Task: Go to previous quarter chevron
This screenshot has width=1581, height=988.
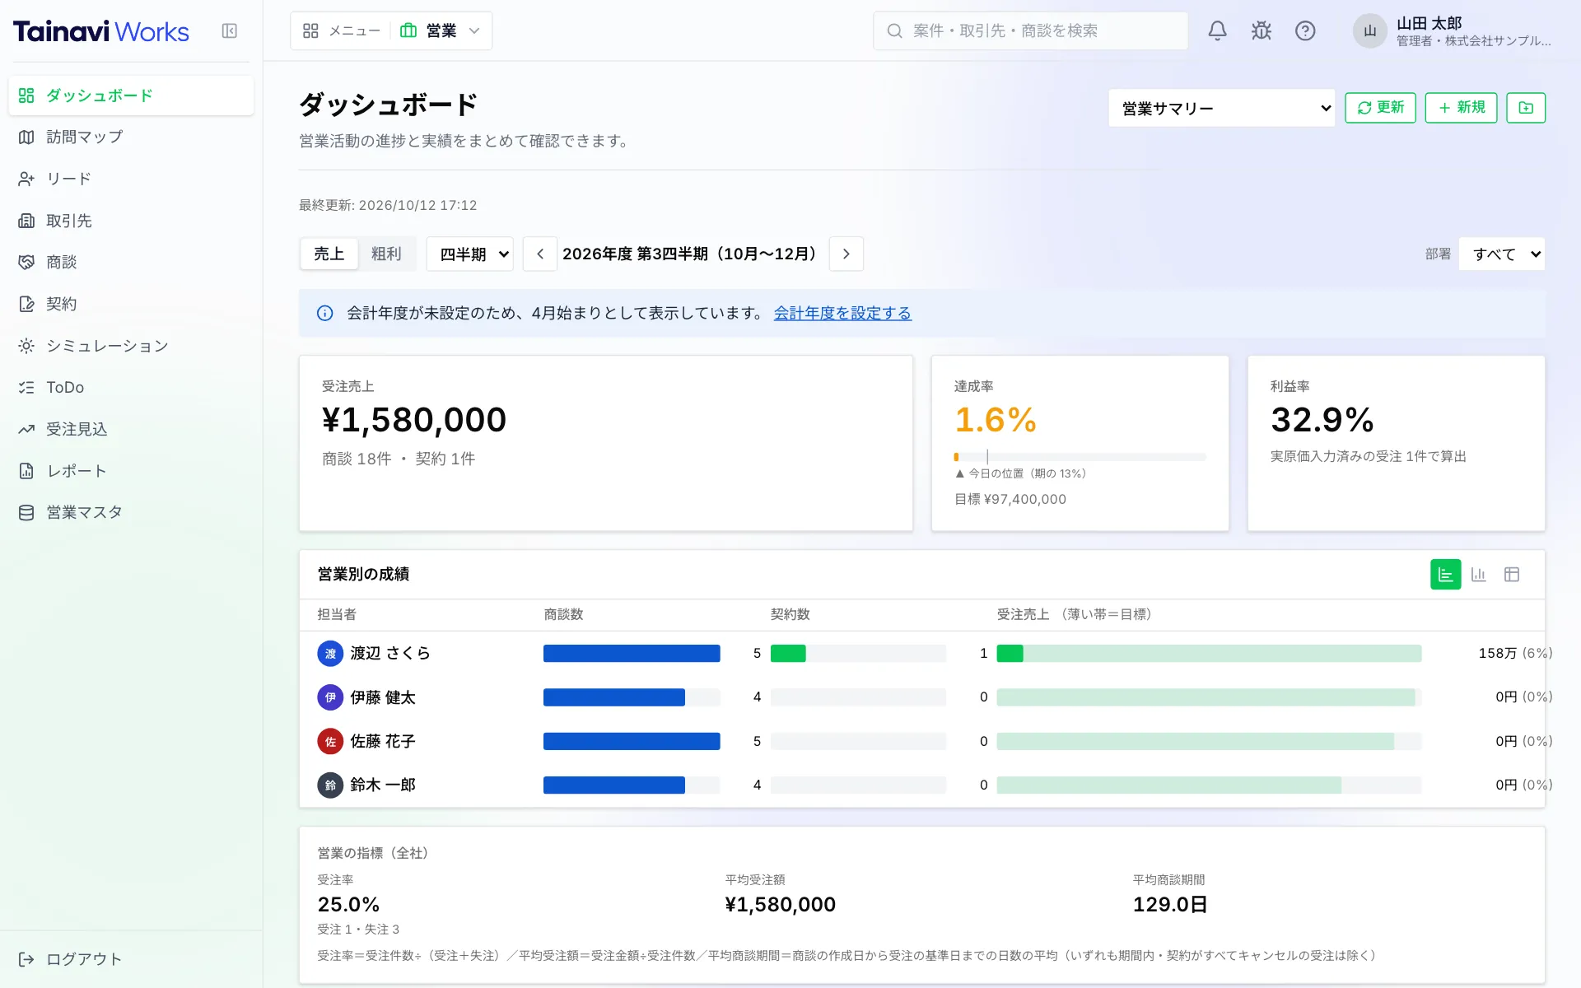Action: 540,254
